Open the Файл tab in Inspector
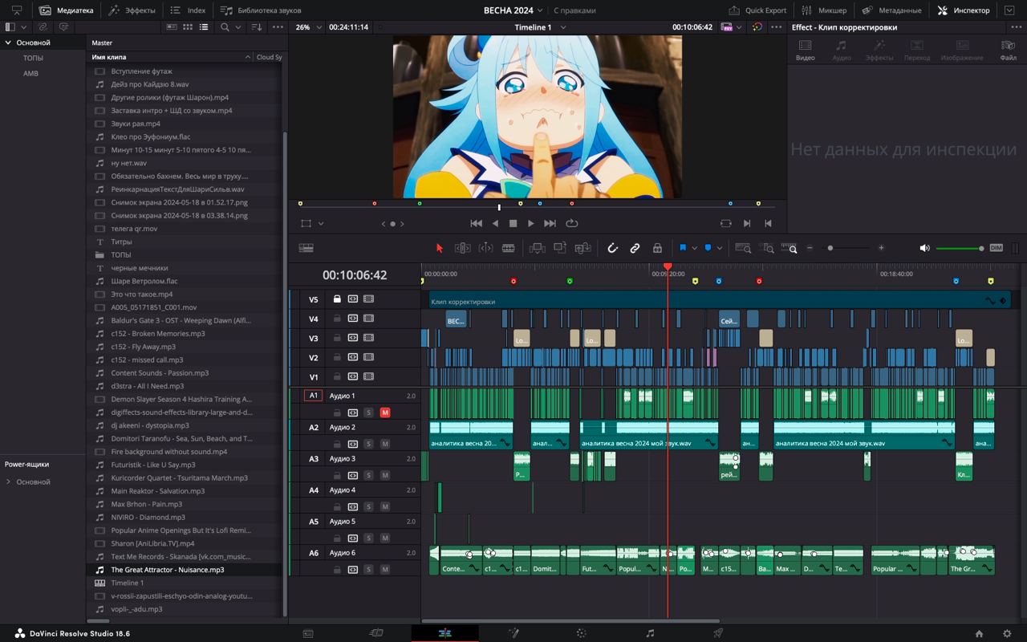Viewport: 1027px width, 642px height. click(1008, 50)
